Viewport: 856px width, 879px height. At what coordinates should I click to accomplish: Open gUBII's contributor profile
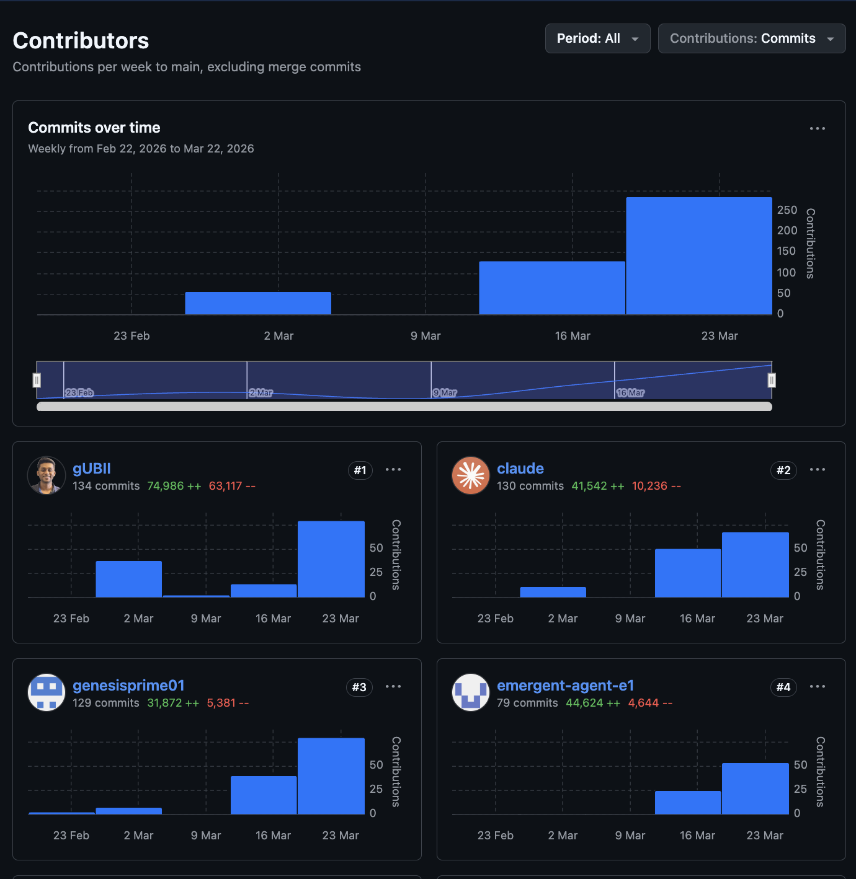(91, 468)
